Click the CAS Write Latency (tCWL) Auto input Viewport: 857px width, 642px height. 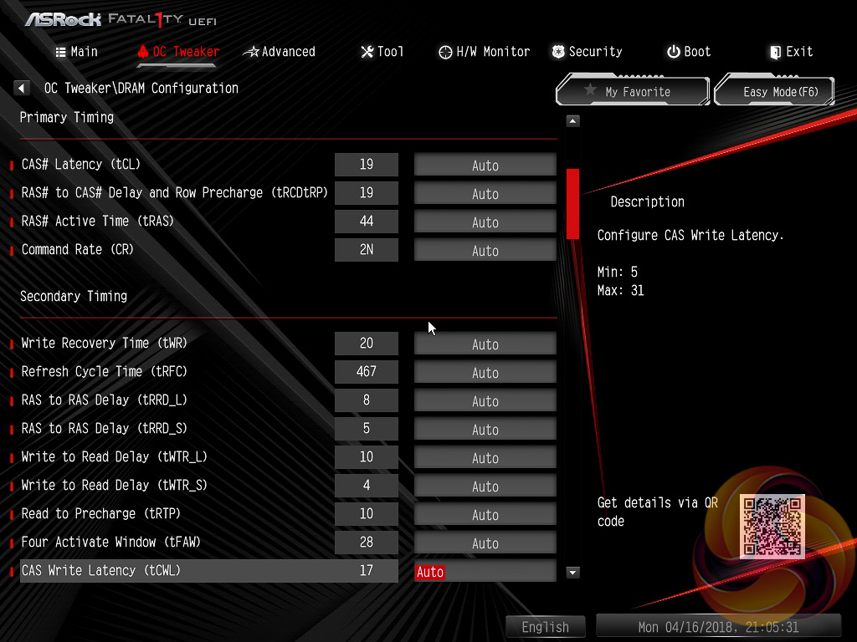pos(485,572)
